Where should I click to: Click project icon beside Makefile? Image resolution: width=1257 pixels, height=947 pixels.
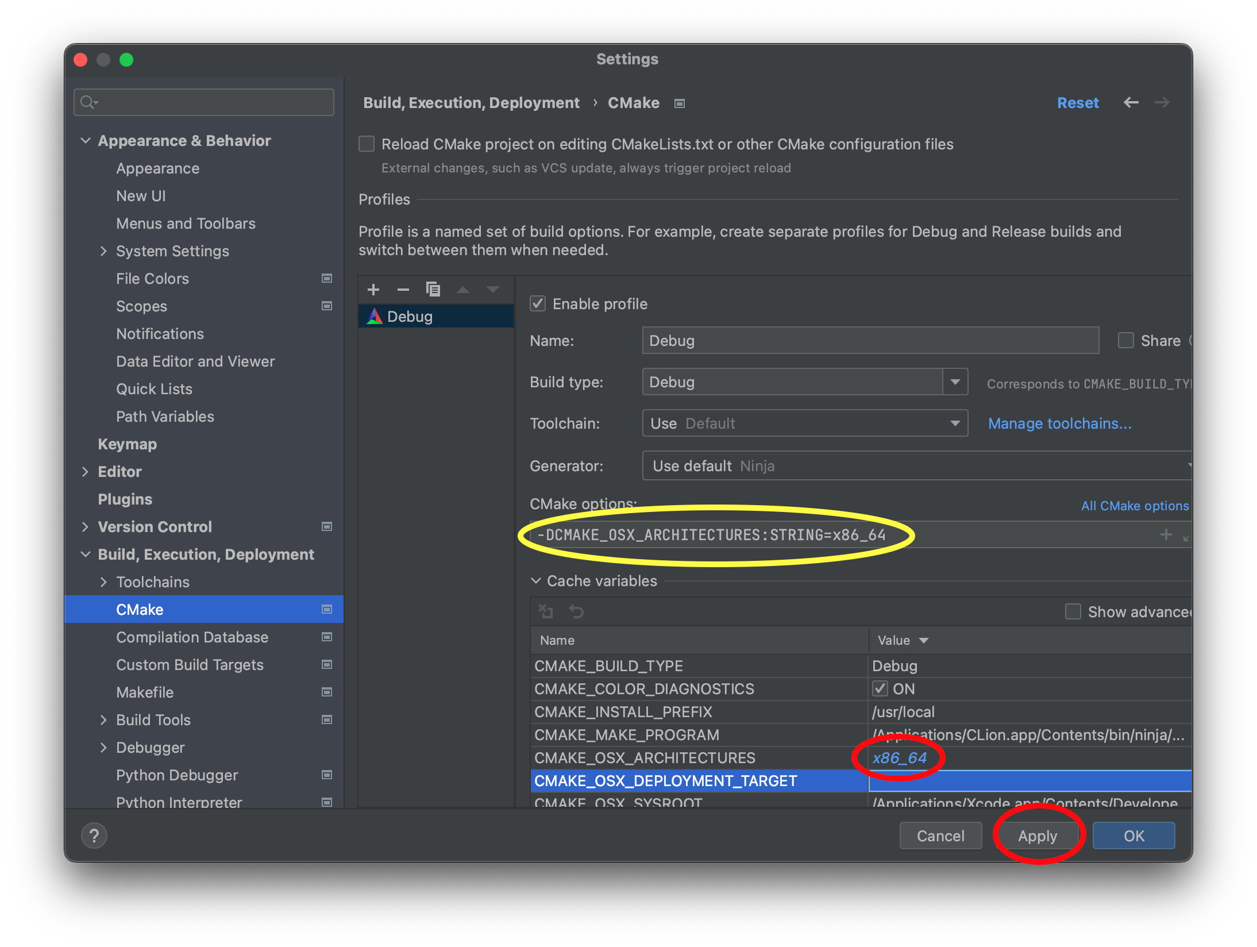tap(327, 692)
